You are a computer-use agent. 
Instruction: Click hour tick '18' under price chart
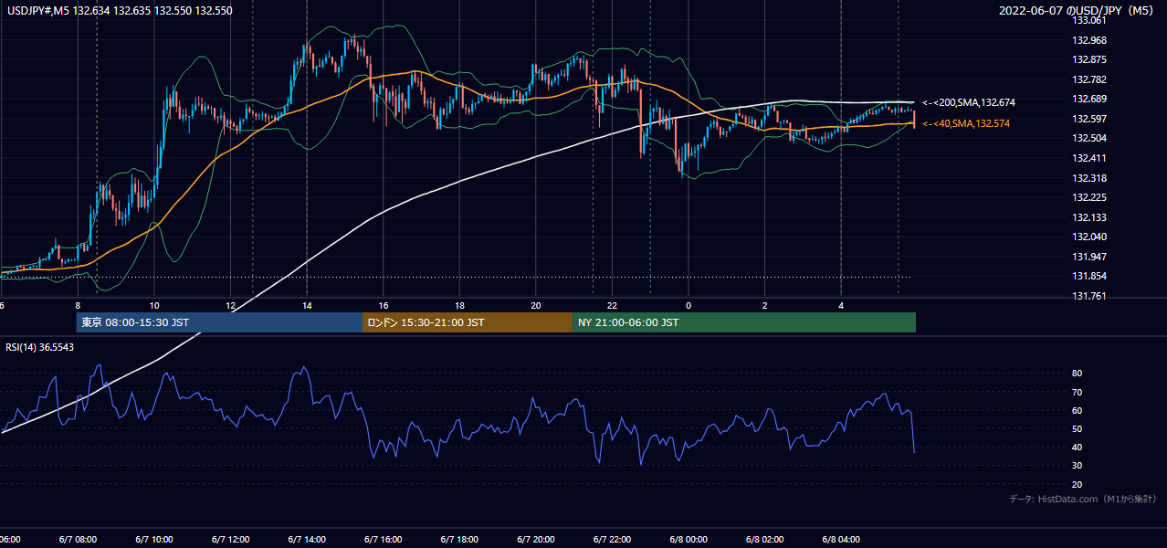coord(459,305)
